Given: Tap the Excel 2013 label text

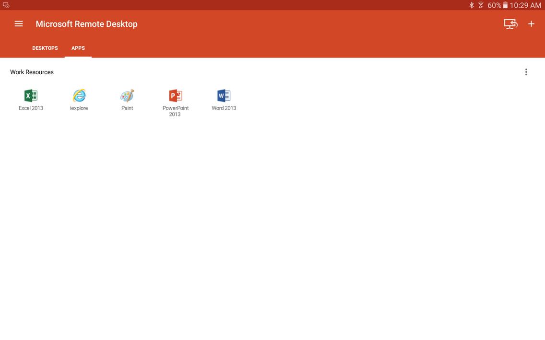Looking at the screenshot, I should [x=31, y=108].
